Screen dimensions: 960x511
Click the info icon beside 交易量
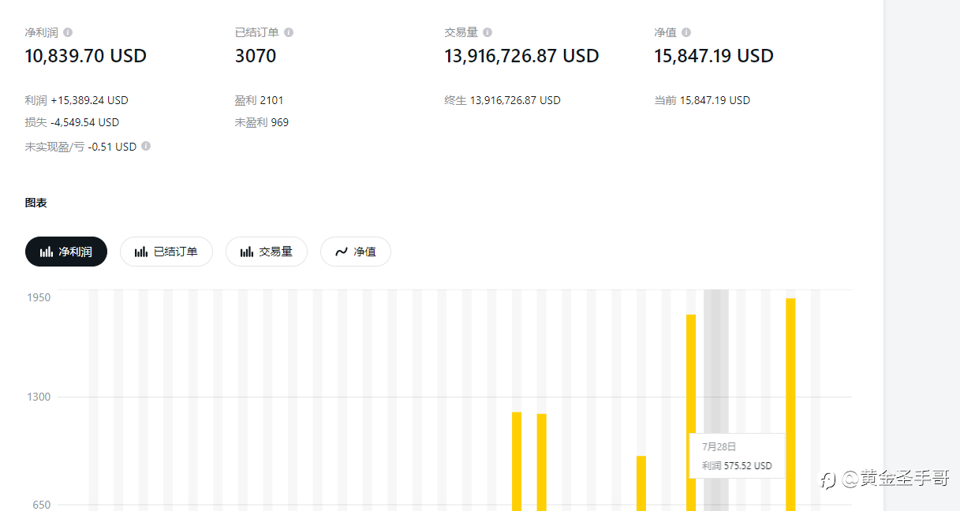coord(487,32)
